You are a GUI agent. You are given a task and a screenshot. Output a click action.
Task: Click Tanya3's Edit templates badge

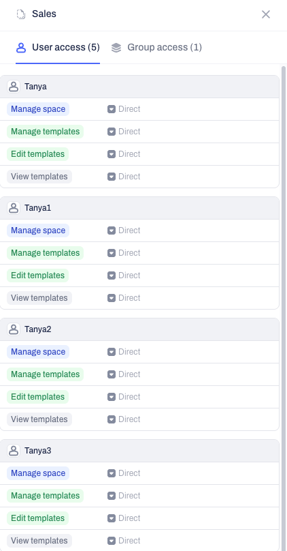[x=37, y=518]
